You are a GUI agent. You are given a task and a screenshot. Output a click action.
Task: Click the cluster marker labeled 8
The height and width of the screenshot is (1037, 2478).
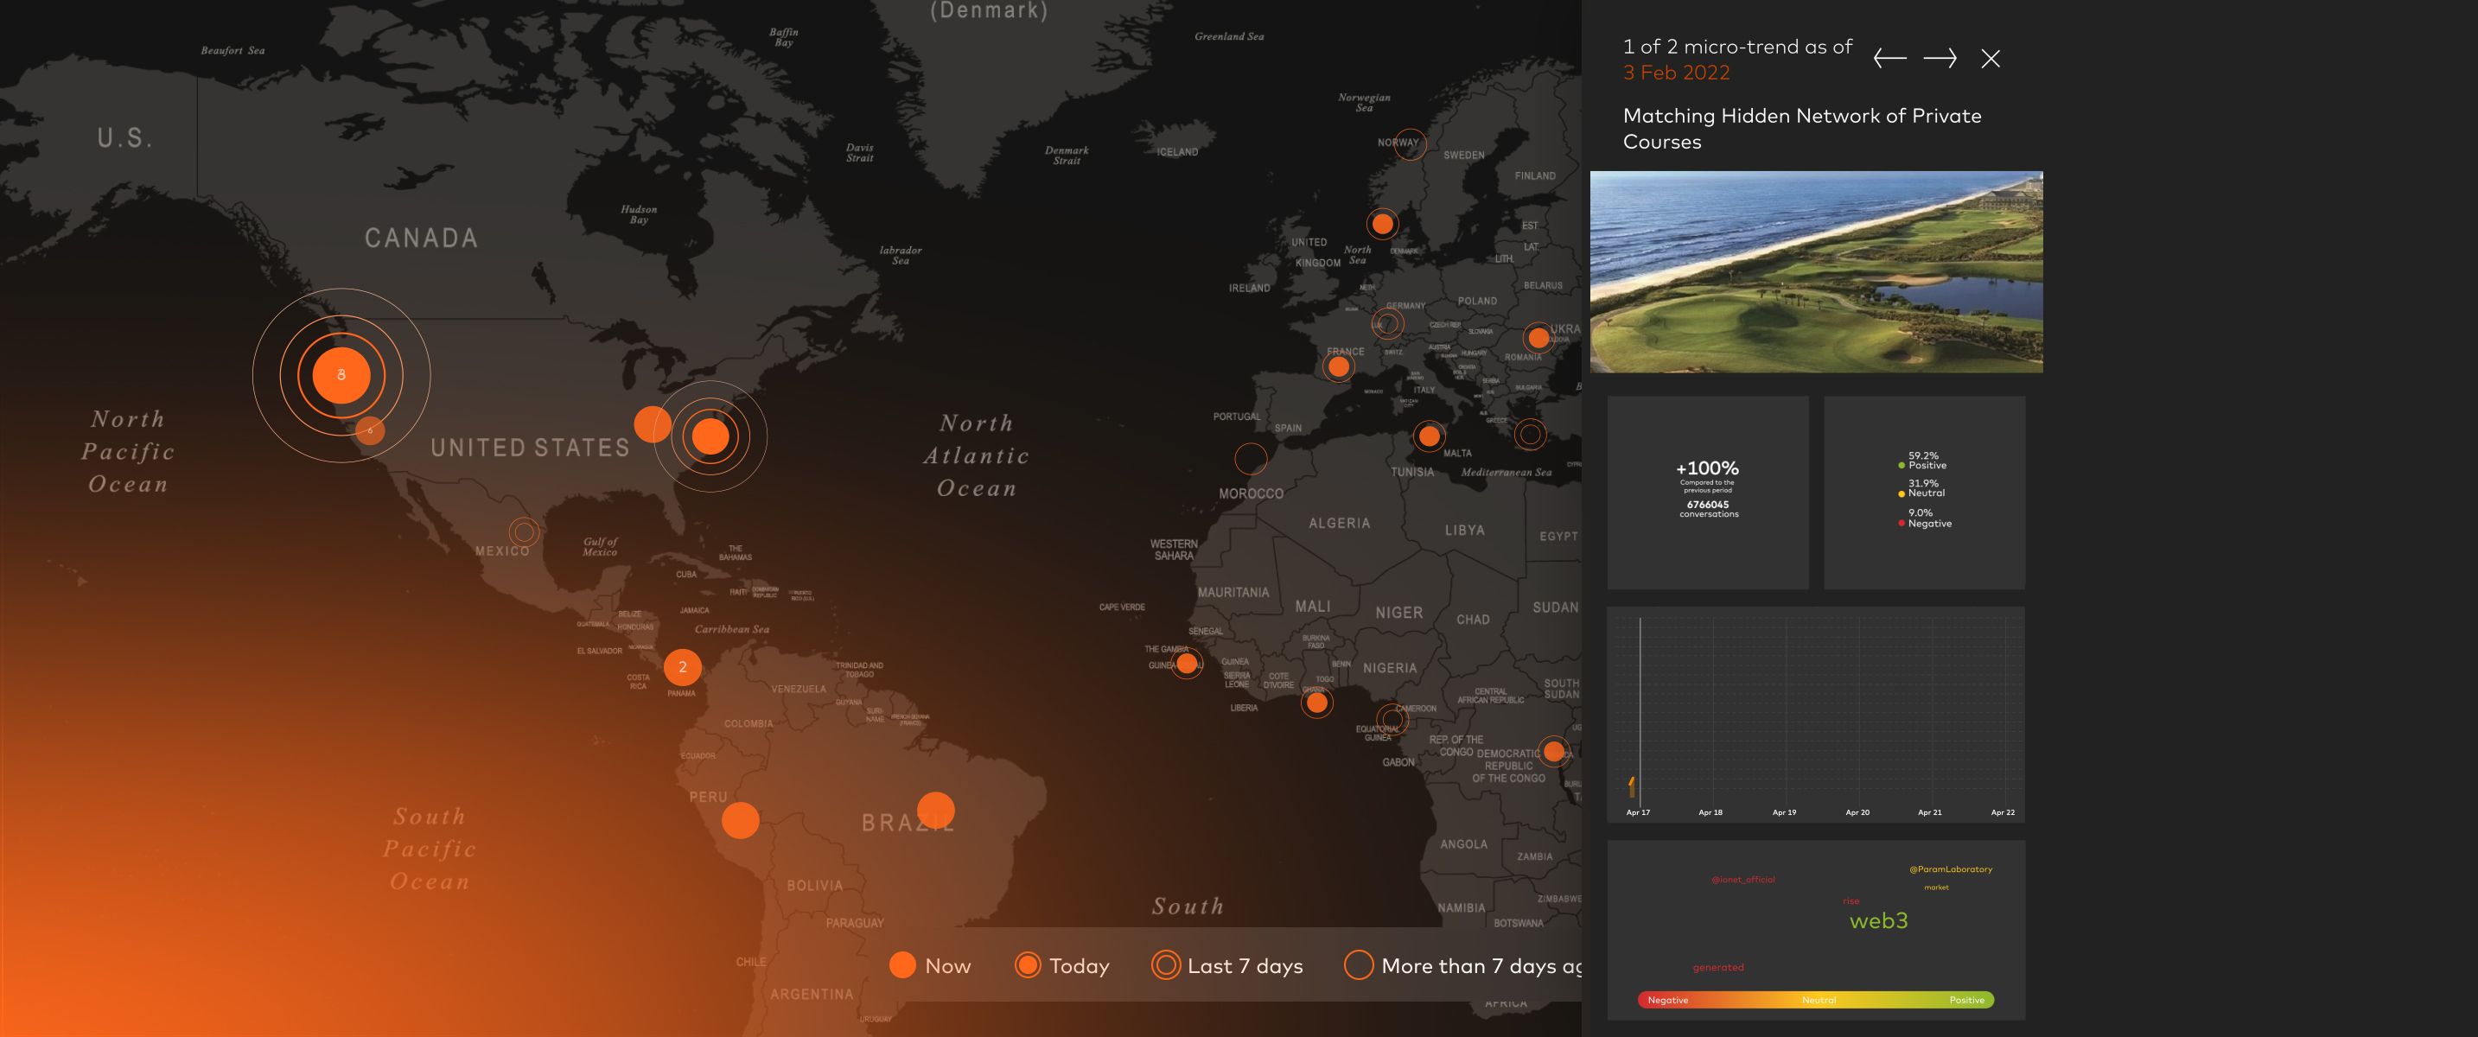pos(341,375)
